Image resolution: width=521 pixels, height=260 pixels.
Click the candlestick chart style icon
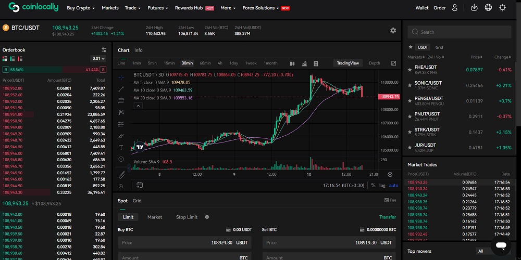pyautogui.click(x=291, y=63)
